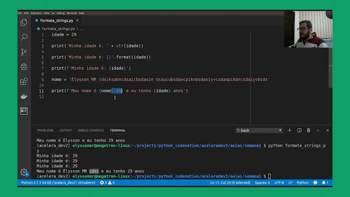Open the '1: bash' terminal dropdown

point(259,130)
